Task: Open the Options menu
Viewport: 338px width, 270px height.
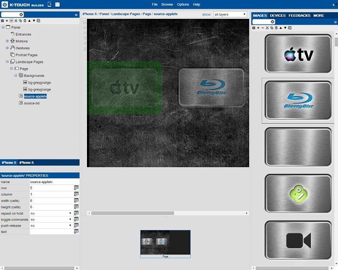Action: (x=183, y=4)
